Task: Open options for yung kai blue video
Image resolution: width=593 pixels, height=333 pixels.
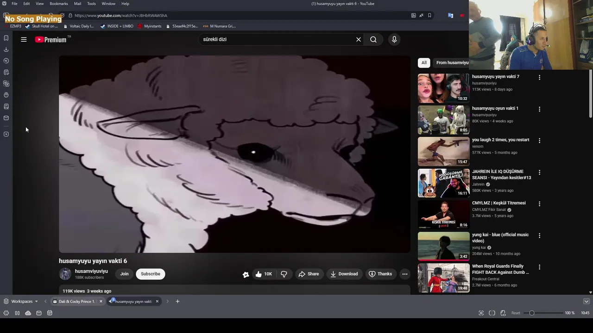Action: pyautogui.click(x=539, y=235)
